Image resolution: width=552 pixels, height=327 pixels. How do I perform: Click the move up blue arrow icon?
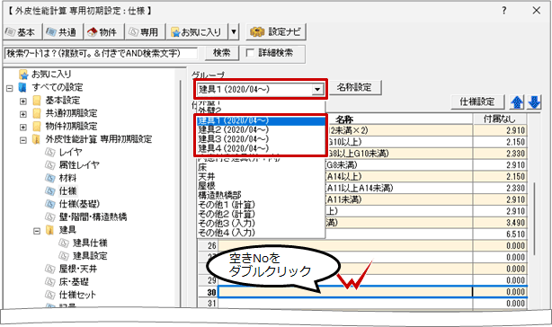tap(517, 102)
